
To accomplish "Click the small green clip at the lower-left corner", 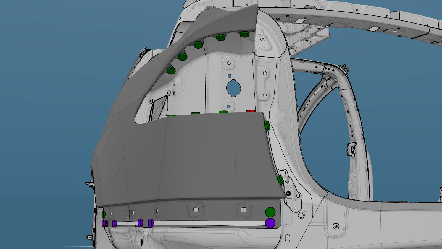I will pyautogui.click(x=103, y=214).
